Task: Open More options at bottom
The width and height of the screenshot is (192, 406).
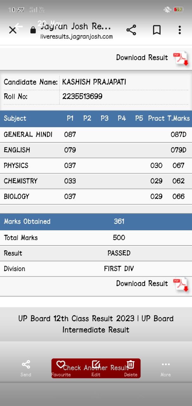Action: click(x=166, y=368)
